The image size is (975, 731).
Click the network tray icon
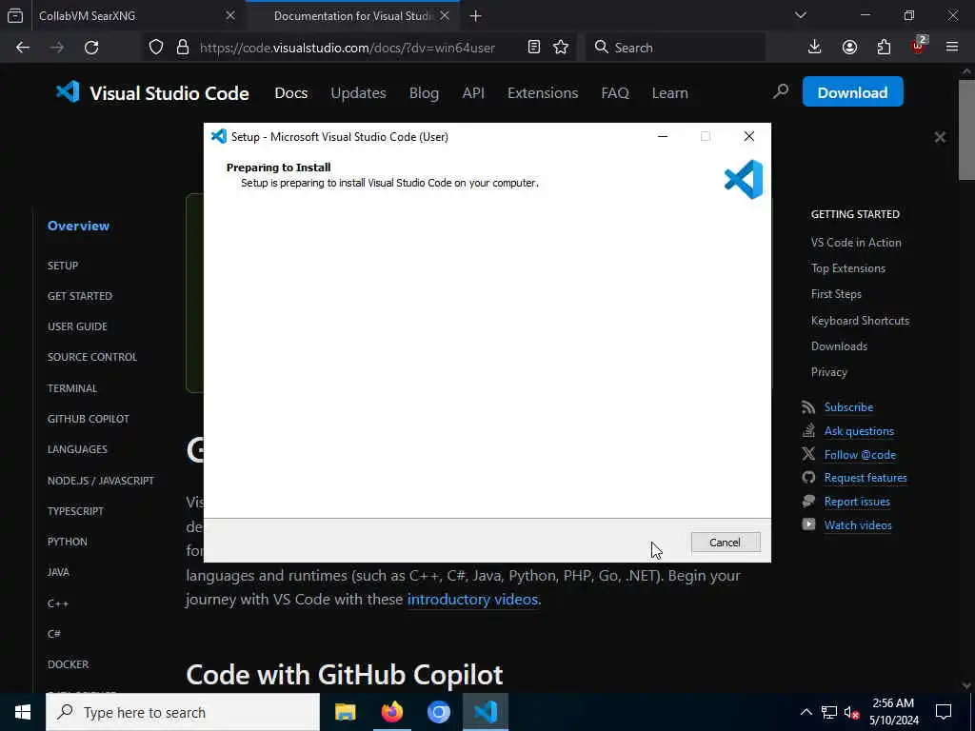(x=829, y=712)
